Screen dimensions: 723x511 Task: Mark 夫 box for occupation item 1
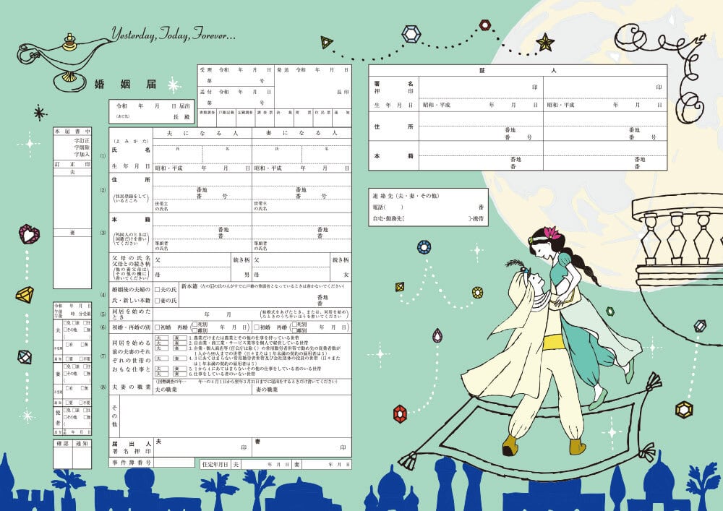pyautogui.click(x=161, y=338)
